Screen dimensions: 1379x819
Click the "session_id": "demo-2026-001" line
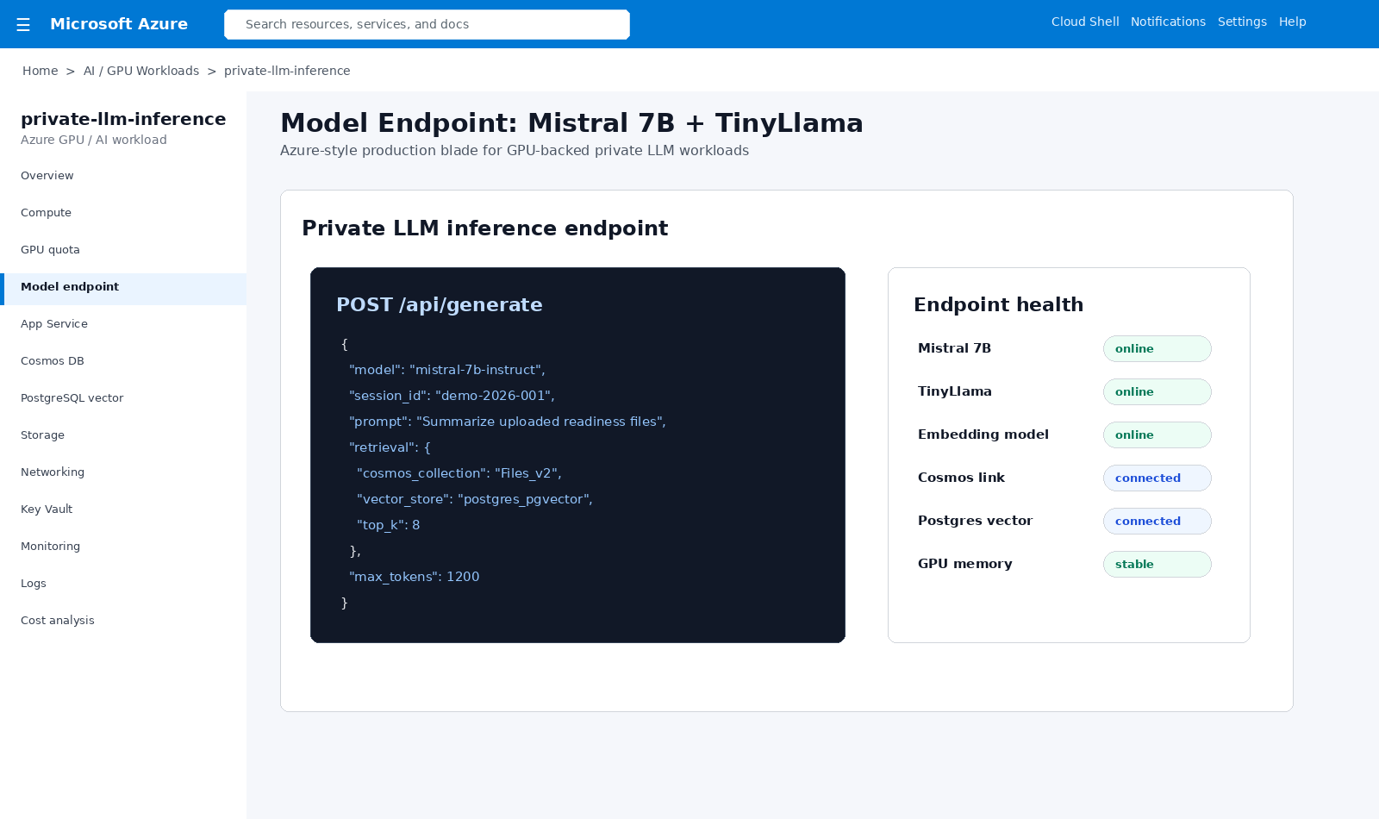(452, 396)
